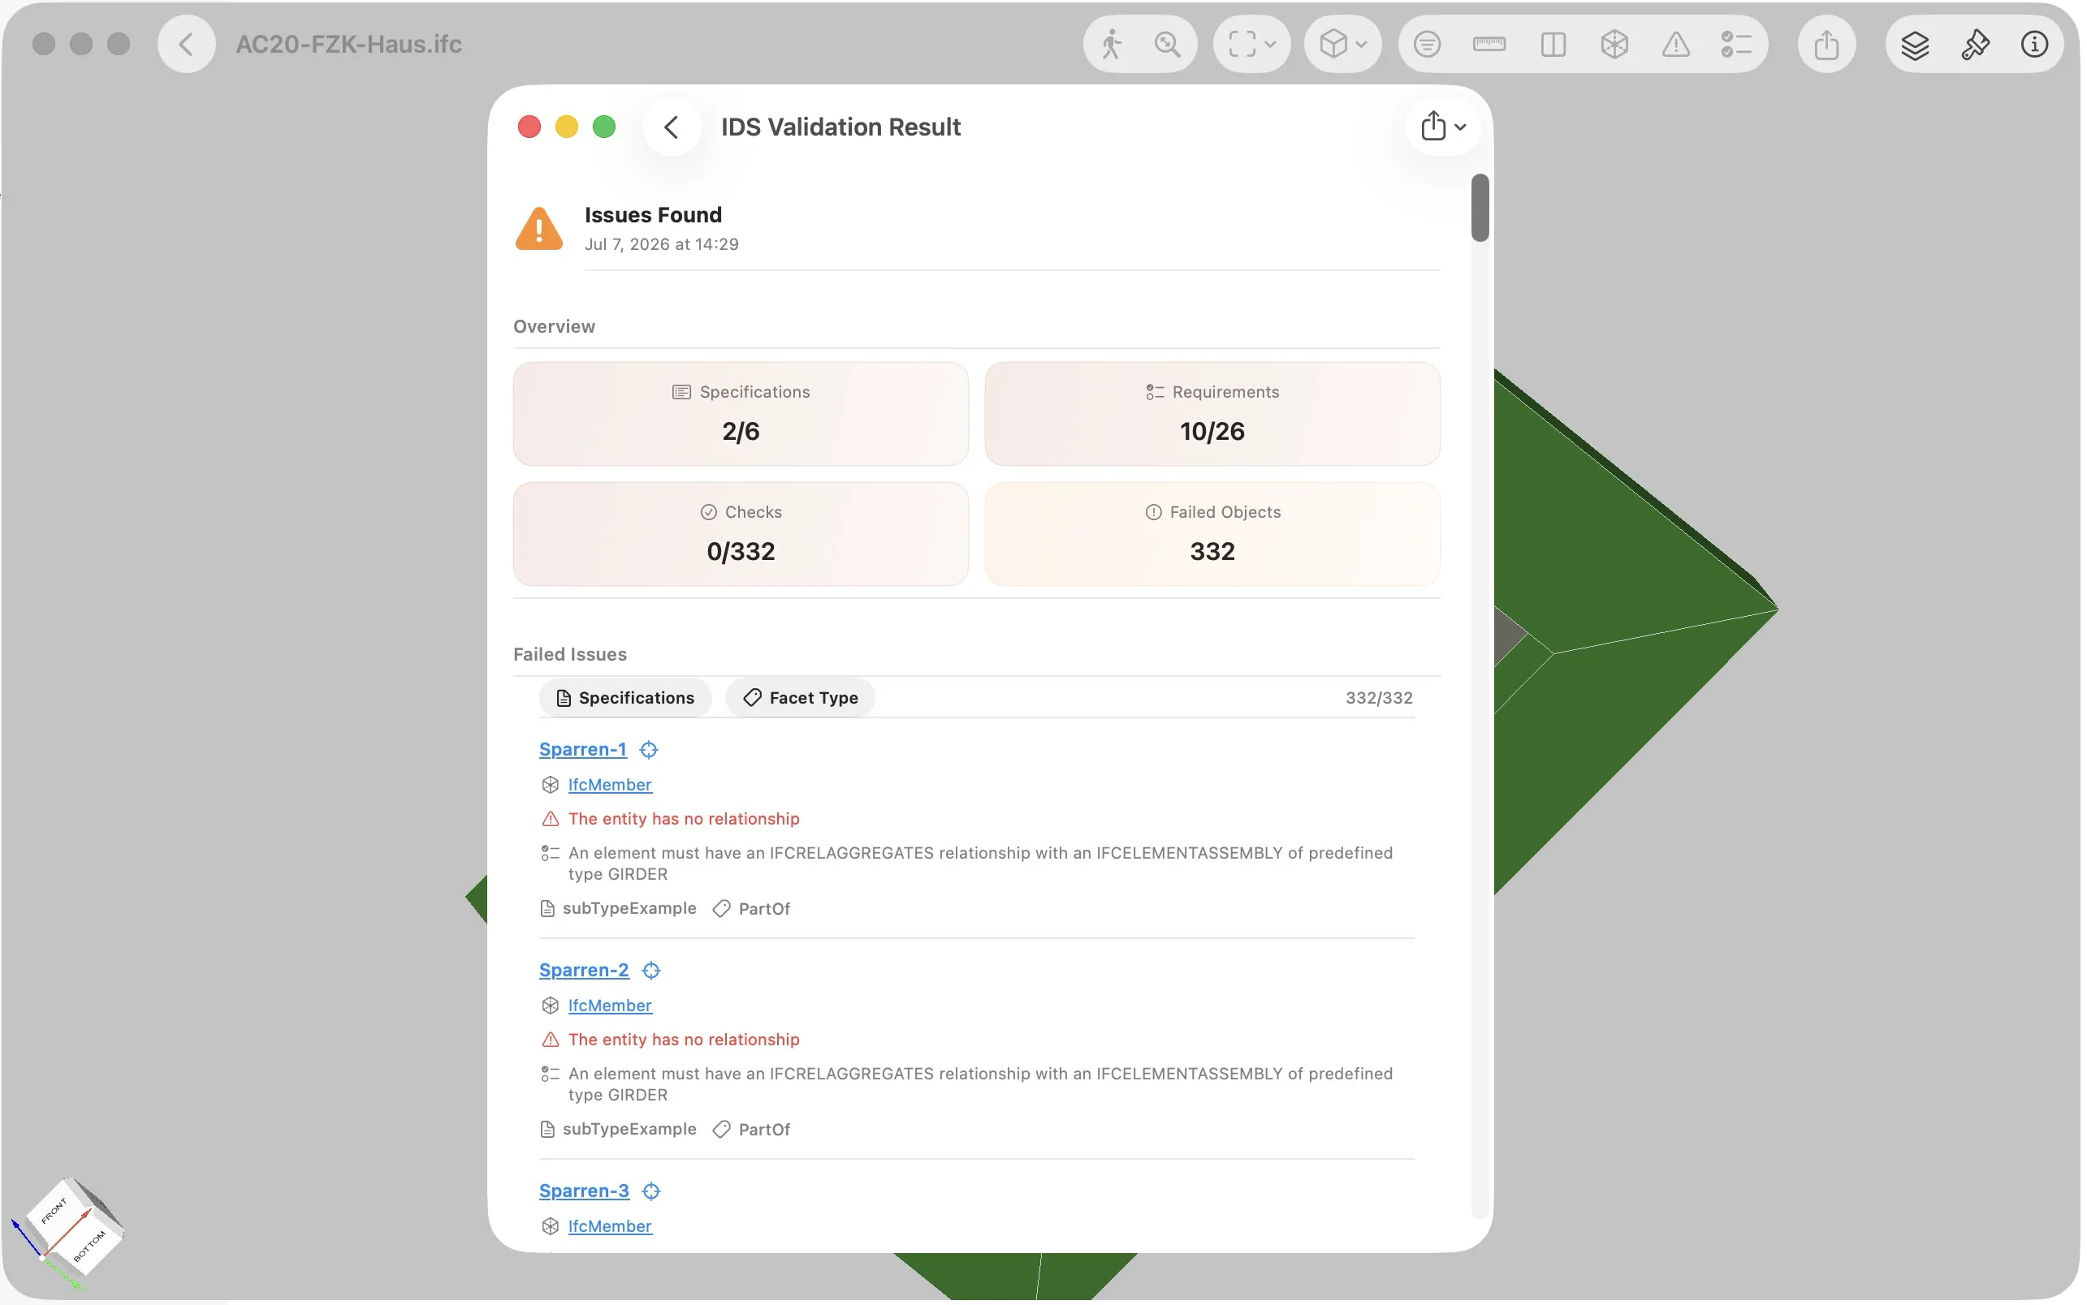The height and width of the screenshot is (1305, 2087).
Task: Open IfcMember link under Sparren-1
Action: pyautogui.click(x=611, y=786)
